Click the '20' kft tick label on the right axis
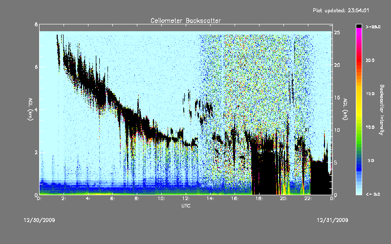 (337, 65)
